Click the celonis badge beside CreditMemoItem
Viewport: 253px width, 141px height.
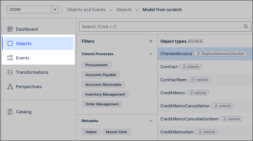(x=206, y=132)
